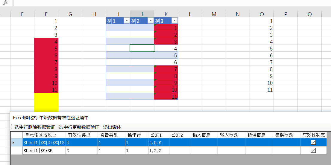Viewport: 331px width, 165px height.
Task: Click 公式2 grid column header
Action: point(180,135)
